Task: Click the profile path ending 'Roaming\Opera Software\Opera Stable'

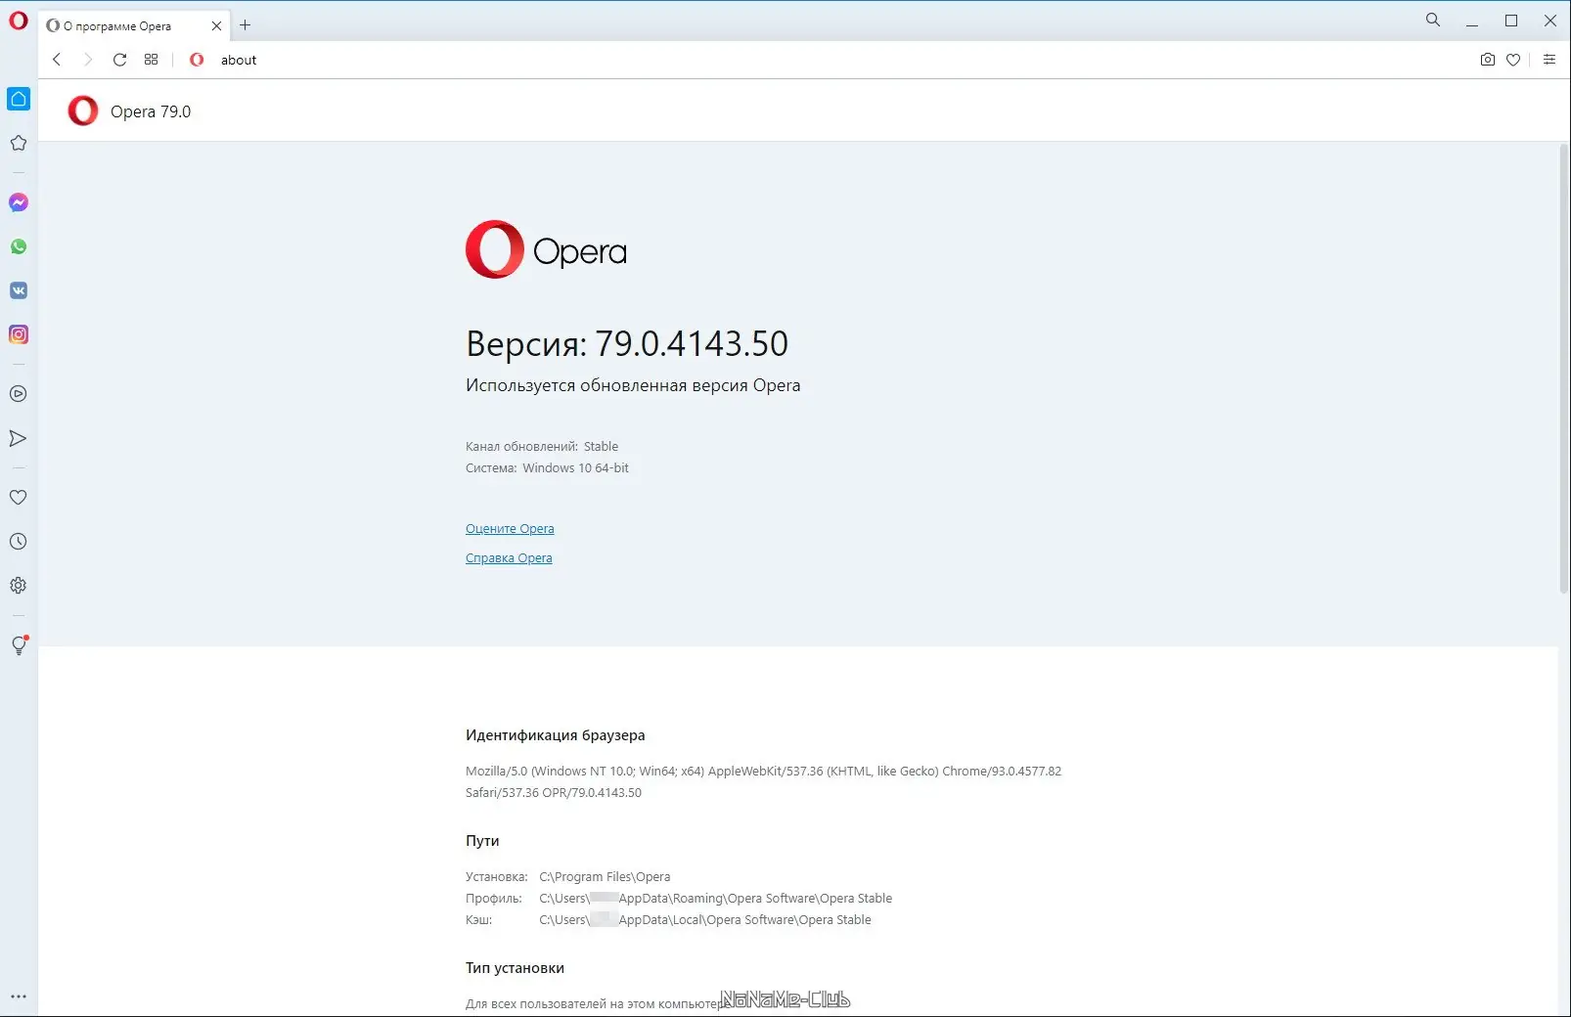Action: (715, 899)
